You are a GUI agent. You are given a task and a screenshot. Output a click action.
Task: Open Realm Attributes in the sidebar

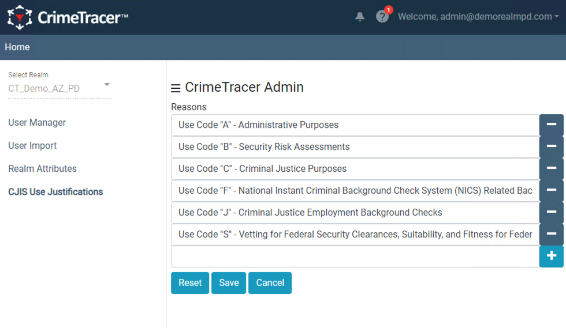[43, 169]
